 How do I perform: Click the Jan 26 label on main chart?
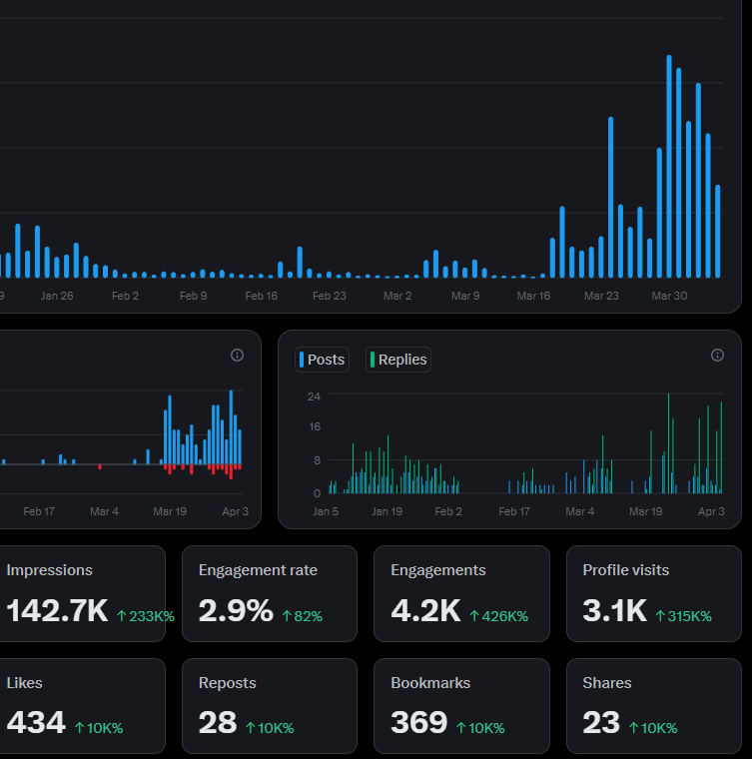(57, 296)
